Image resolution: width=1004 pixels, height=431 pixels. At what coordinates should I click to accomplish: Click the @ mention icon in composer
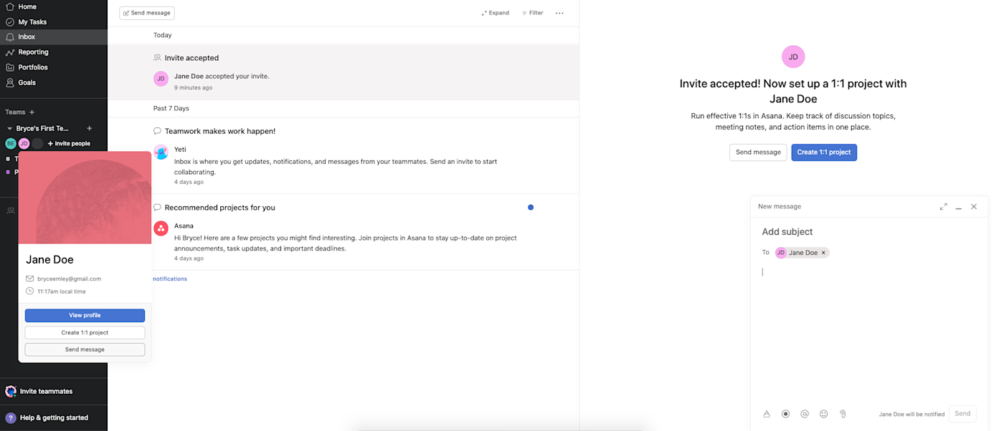(x=805, y=414)
